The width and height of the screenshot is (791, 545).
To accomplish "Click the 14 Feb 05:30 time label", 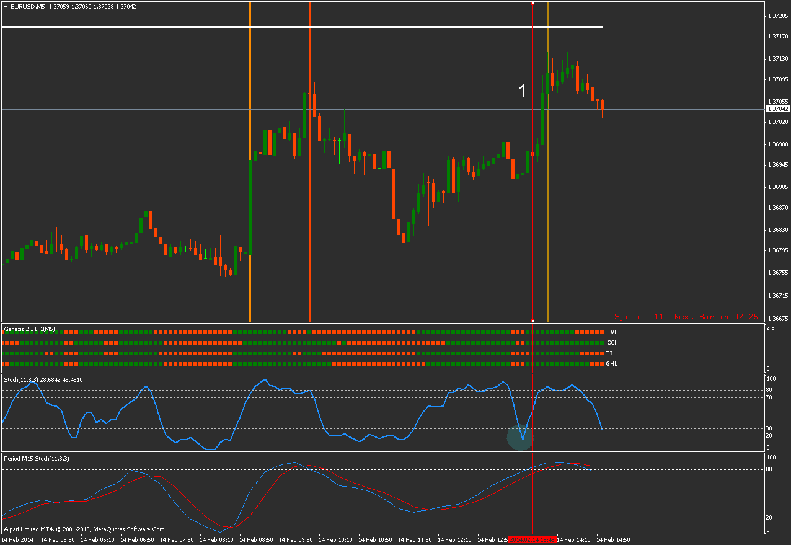I will [x=58, y=540].
